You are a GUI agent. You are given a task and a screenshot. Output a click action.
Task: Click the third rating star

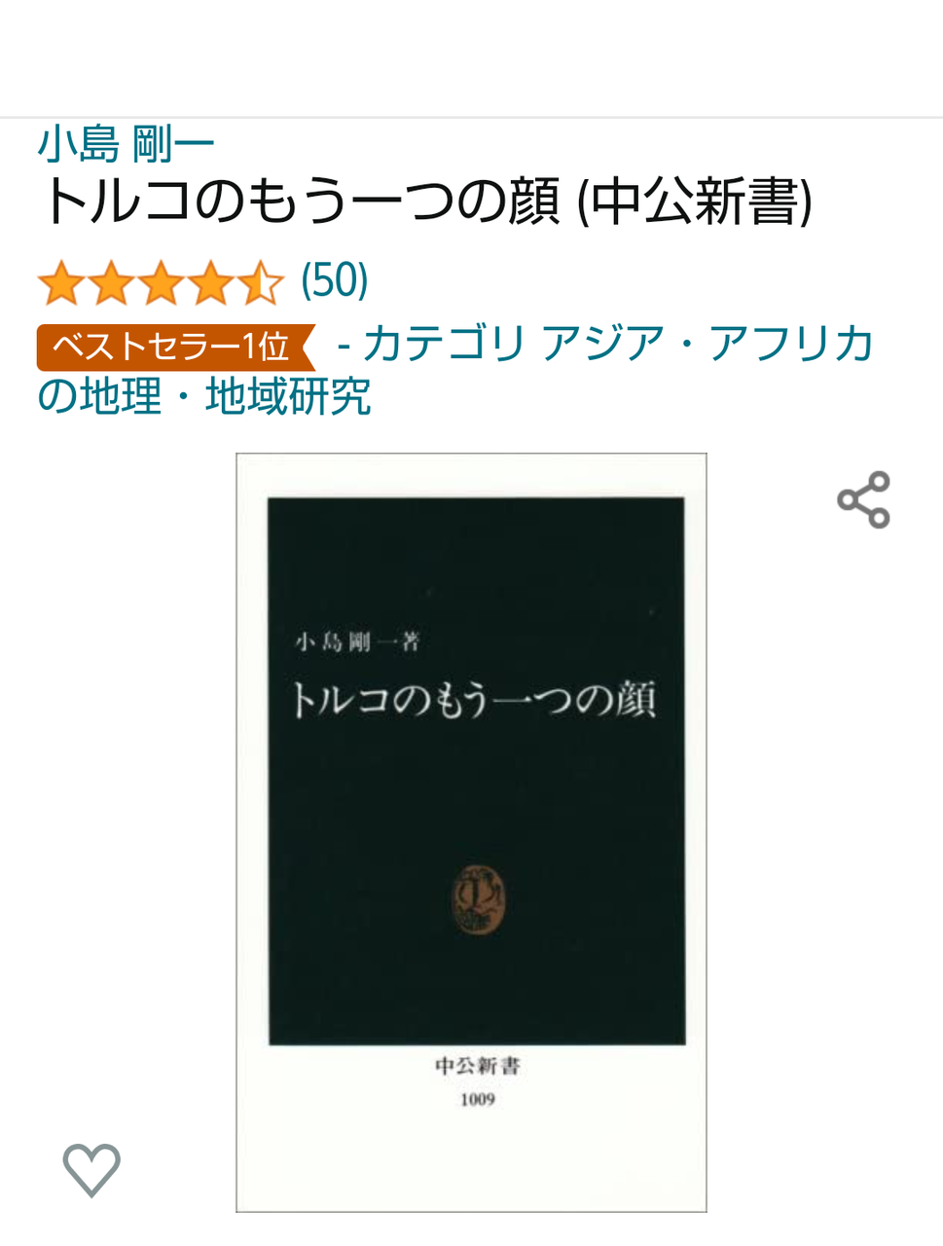(161, 282)
